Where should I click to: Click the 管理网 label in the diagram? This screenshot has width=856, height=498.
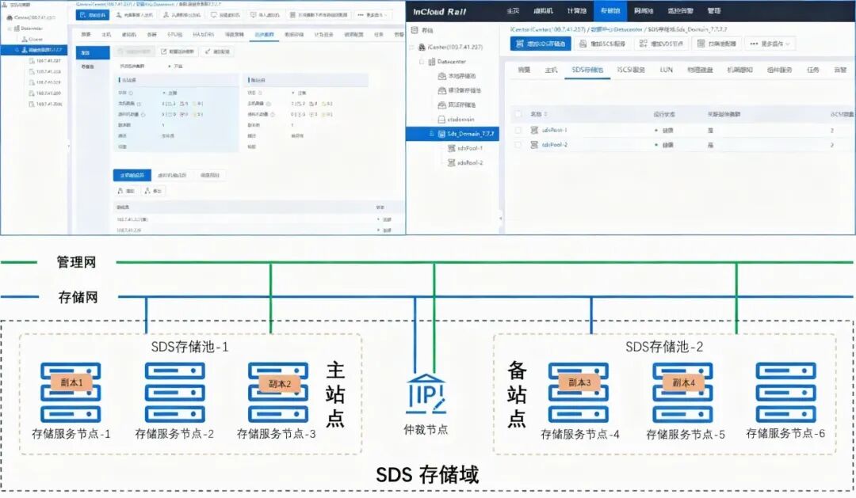tap(76, 262)
